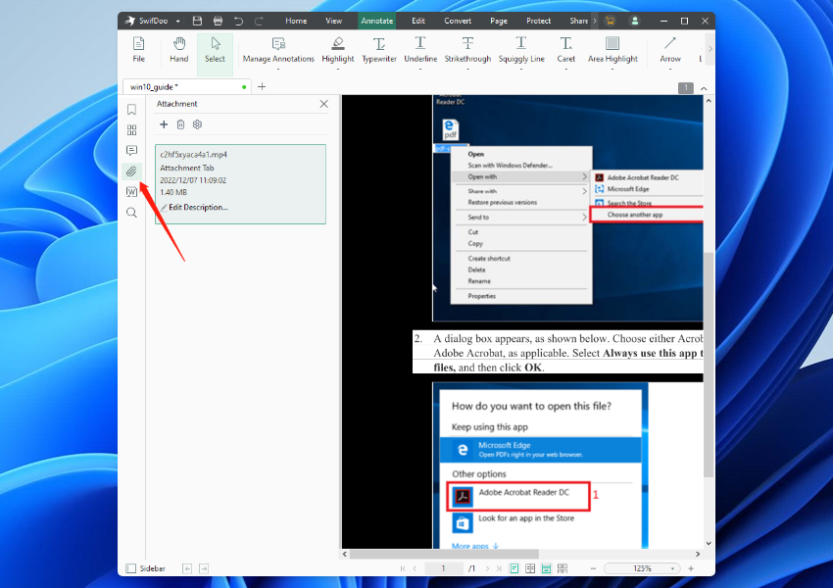
Task: Click the Redo arrow icon
Action: pyautogui.click(x=259, y=21)
